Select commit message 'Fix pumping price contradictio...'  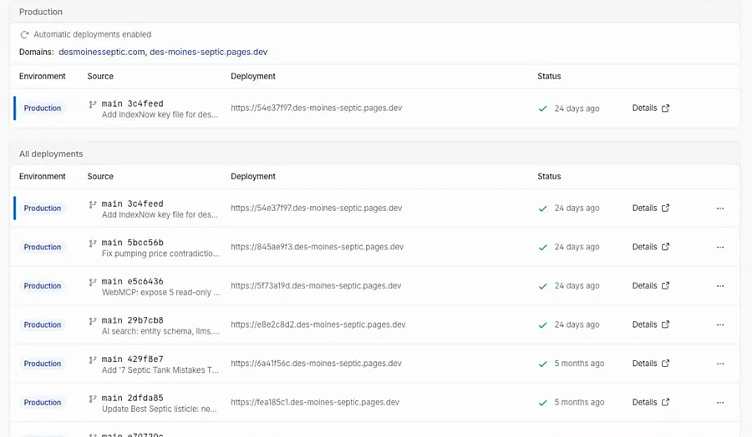(160, 254)
